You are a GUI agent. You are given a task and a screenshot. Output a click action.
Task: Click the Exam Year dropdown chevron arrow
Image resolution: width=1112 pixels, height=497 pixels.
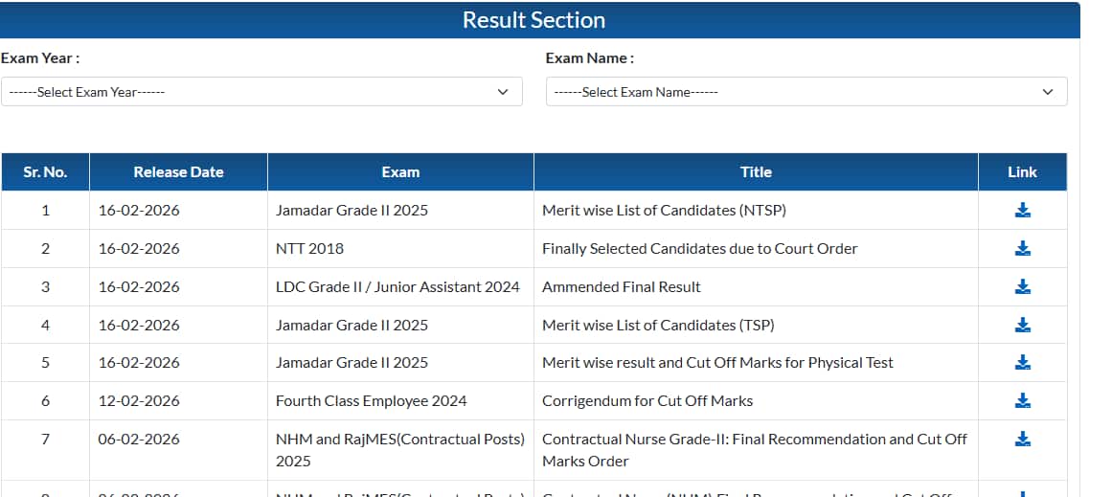tap(503, 92)
